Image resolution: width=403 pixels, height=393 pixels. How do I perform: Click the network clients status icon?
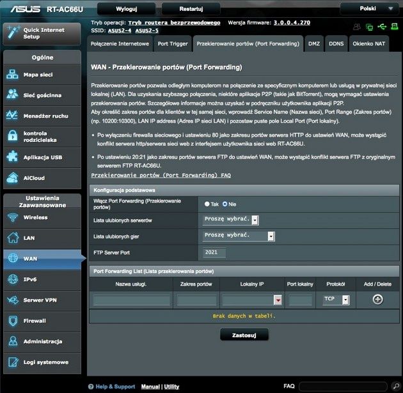point(369,27)
